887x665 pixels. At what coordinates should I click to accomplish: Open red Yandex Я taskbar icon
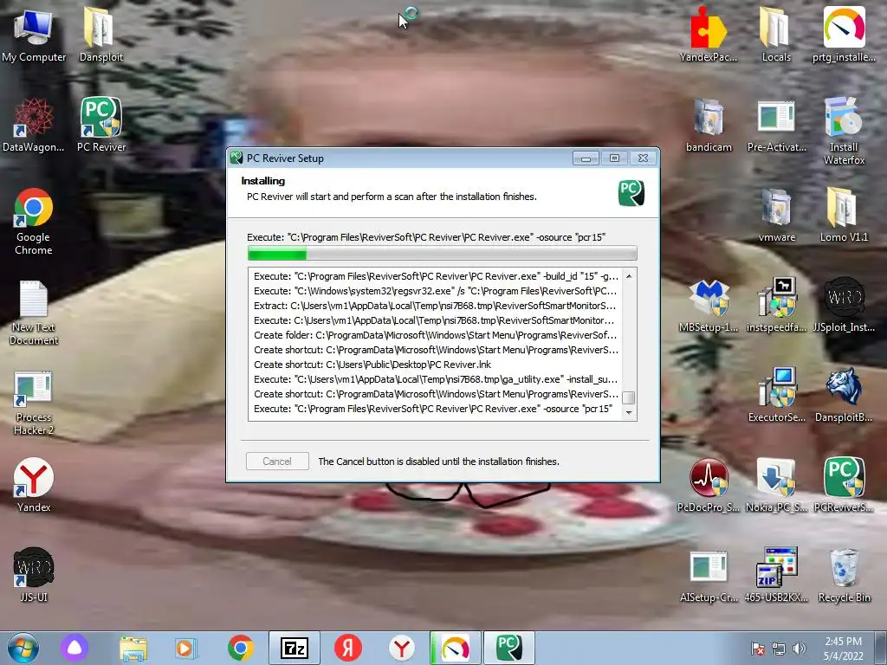pyautogui.click(x=348, y=648)
